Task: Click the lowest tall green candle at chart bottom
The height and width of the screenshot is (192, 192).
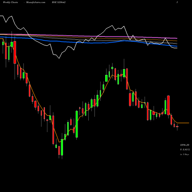Action: coord(62,147)
